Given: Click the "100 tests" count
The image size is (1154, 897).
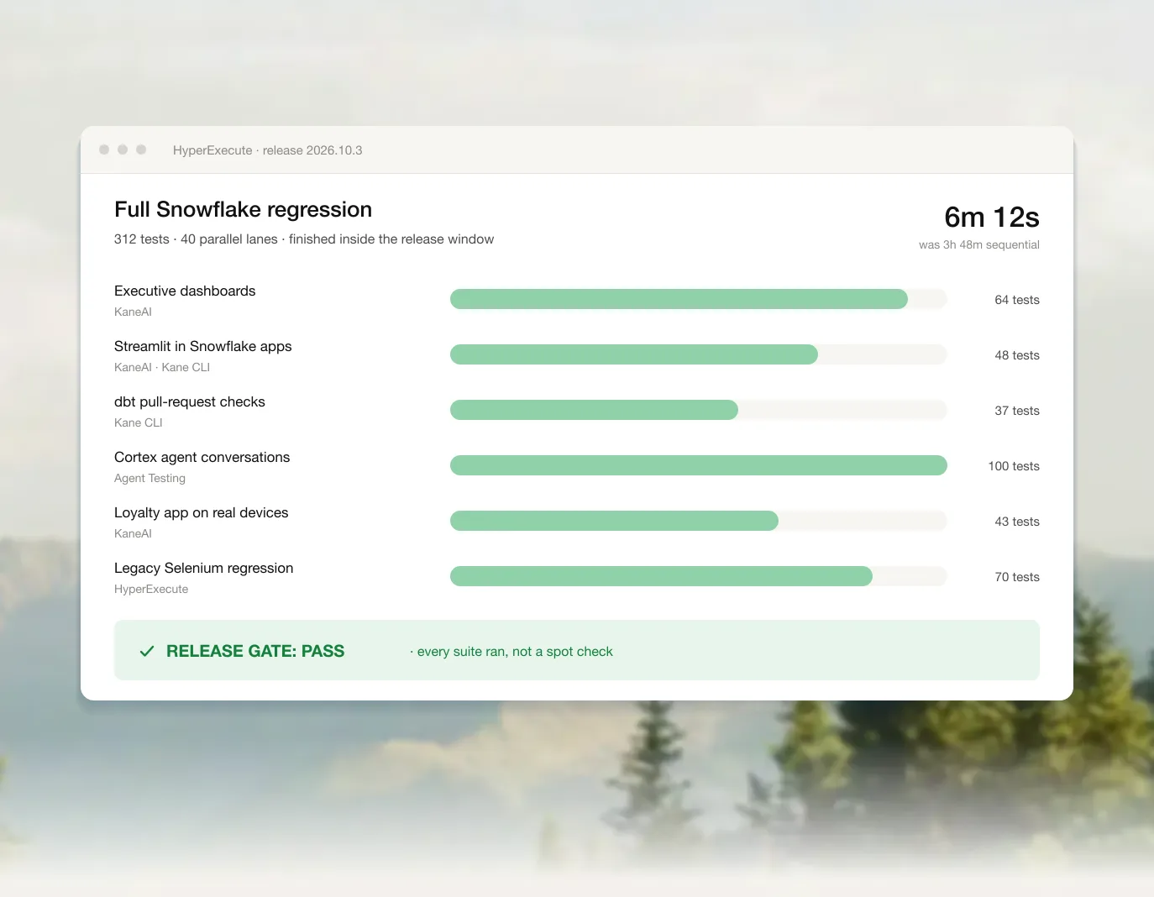Looking at the screenshot, I should (1014, 466).
